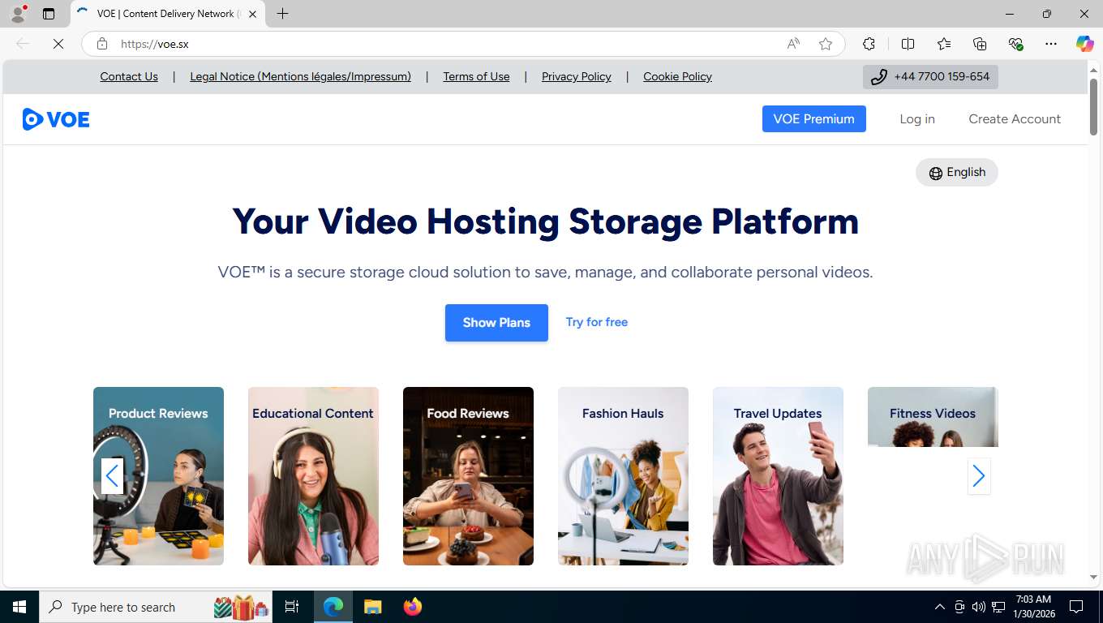The height and width of the screenshot is (623, 1103).
Task: Call the +44 7700 159-654 number button
Action: 930,77
